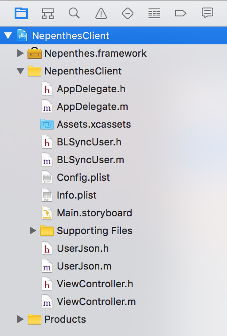The image size is (227, 336).
Task: Expand the Products folder triangle
Action: (20, 319)
